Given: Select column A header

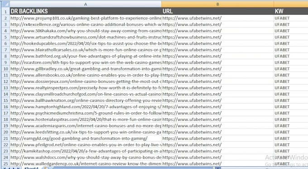Looking at the screenshot, I should tap(86, 4).
